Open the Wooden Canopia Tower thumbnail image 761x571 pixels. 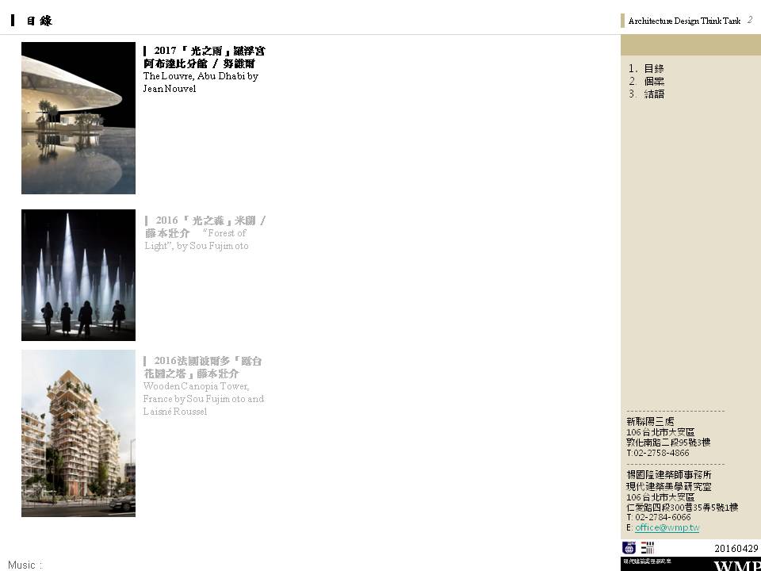78,433
